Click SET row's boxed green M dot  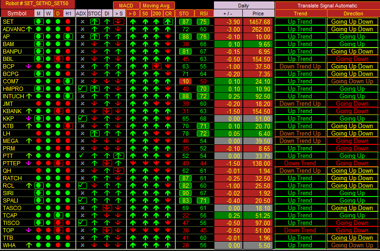click(39, 21)
